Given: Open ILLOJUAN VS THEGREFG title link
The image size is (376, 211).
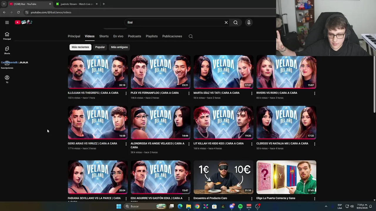Looking at the screenshot, I should click(x=93, y=93).
